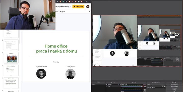Toggle the lock on the kamera source
Screen dimensions: 183x92
pos(120,85)
